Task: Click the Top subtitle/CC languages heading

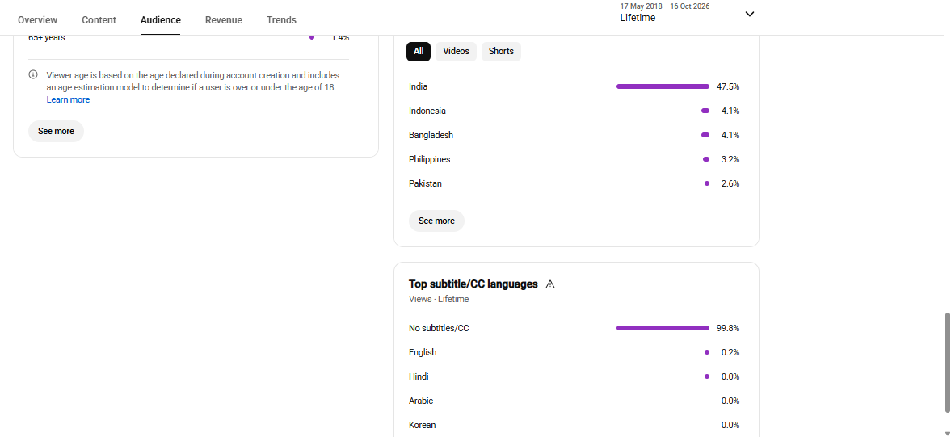Action: point(473,284)
